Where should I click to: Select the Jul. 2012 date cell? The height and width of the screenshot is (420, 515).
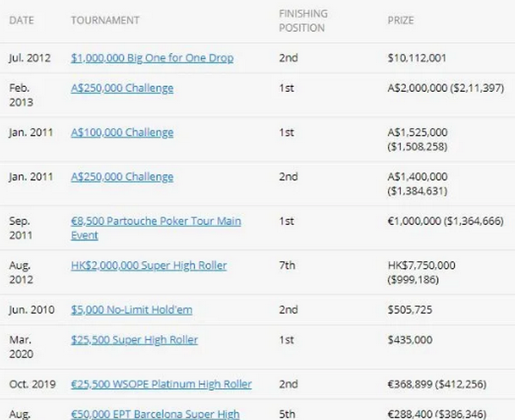pyautogui.click(x=30, y=58)
